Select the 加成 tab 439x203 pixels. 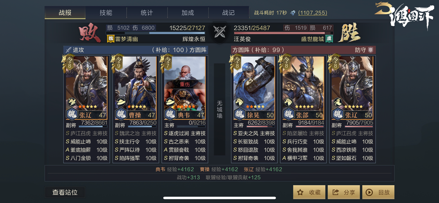pos(187,13)
